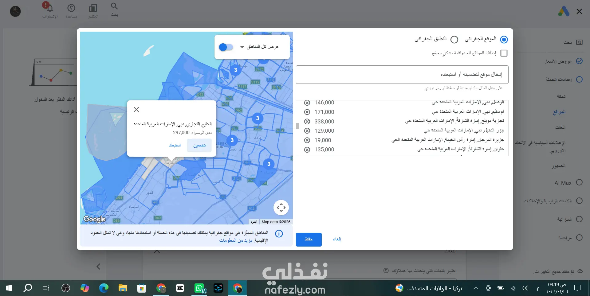
Task: Select the إعدادات الحملة step circle
Action: [579, 79]
